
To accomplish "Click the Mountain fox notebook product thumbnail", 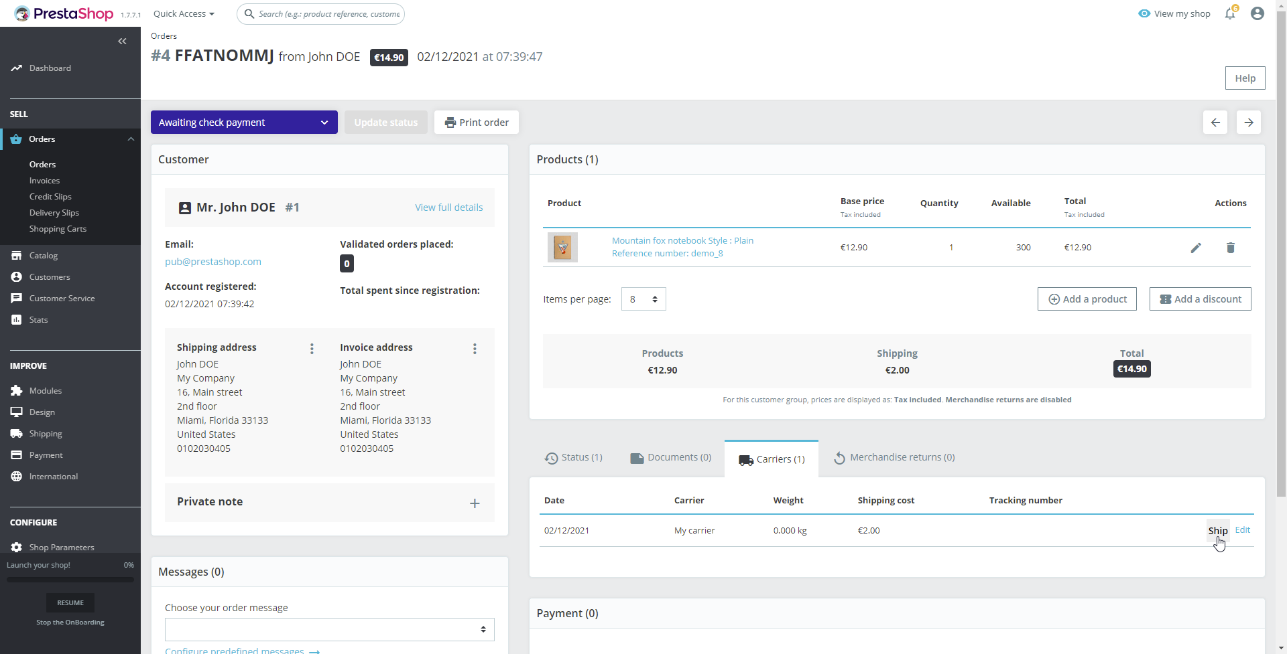I will [x=562, y=248].
